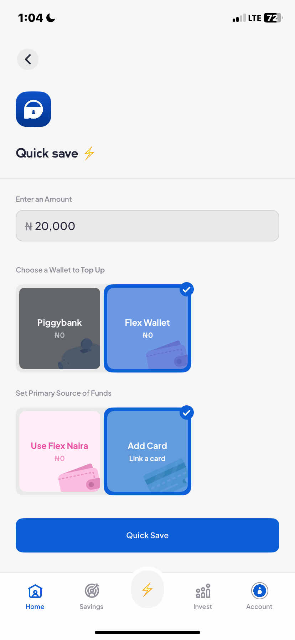Click the lightning bolt beside Quick save title

tap(88, 153)
